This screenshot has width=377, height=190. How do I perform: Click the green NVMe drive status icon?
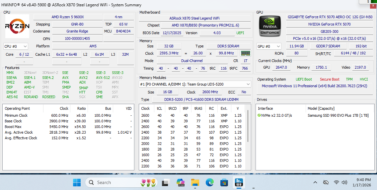click(x=259, y=115)
